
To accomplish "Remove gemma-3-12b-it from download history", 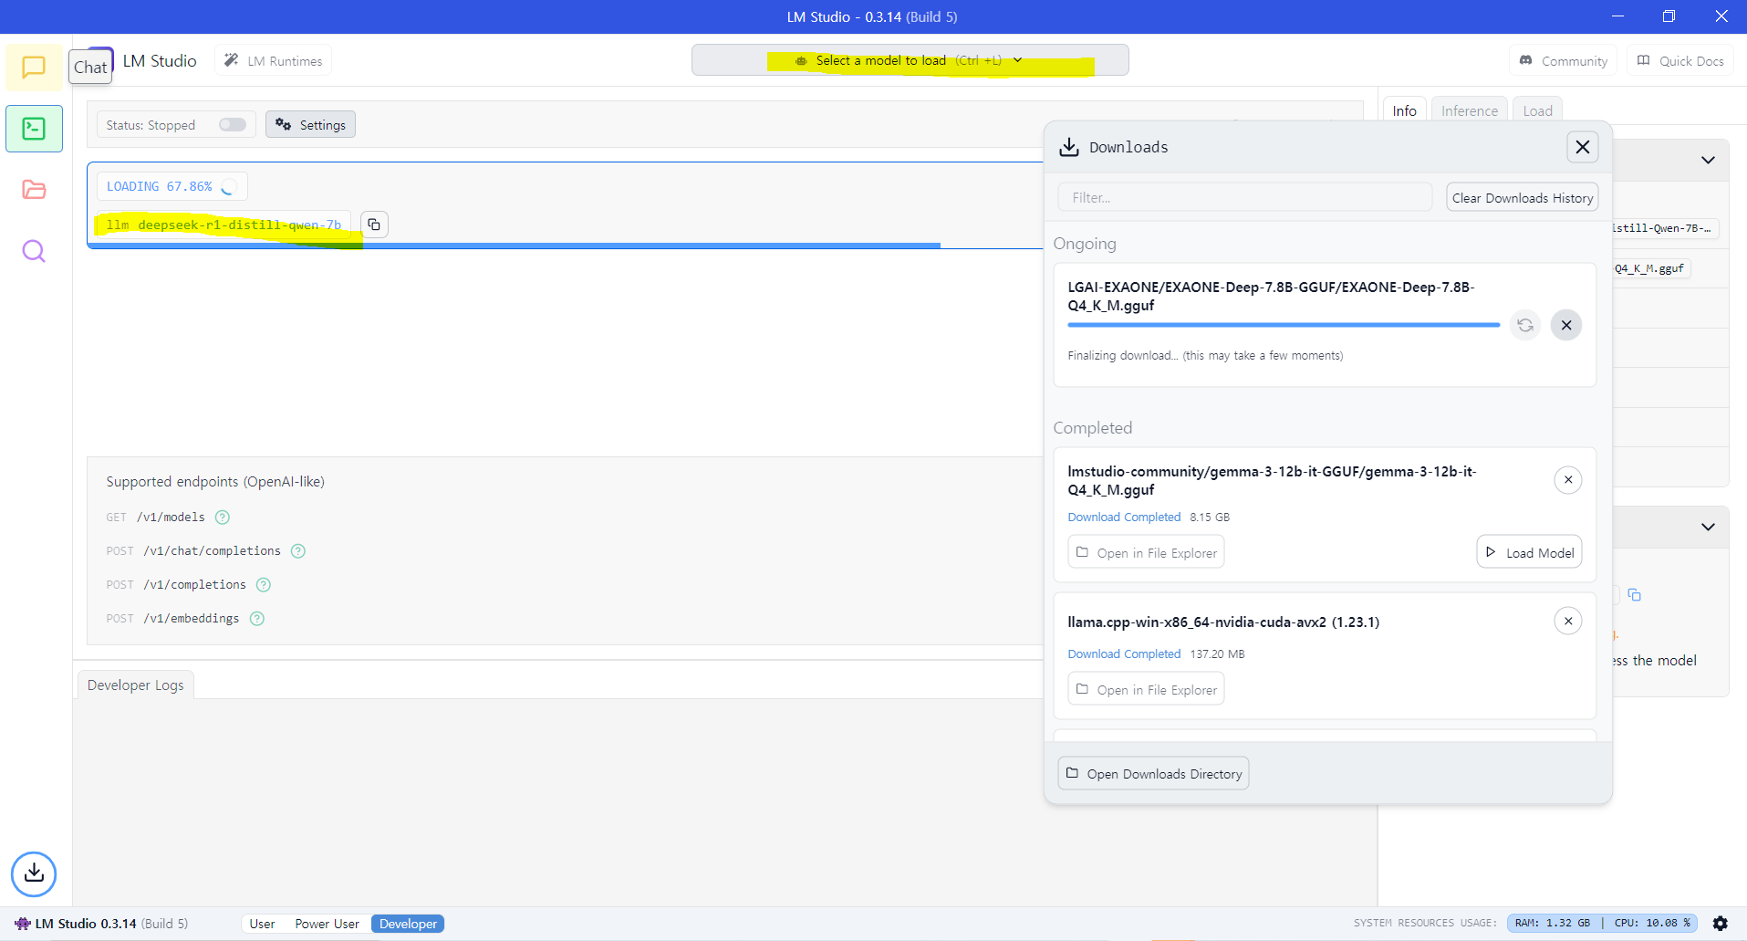I will 1568,480.
